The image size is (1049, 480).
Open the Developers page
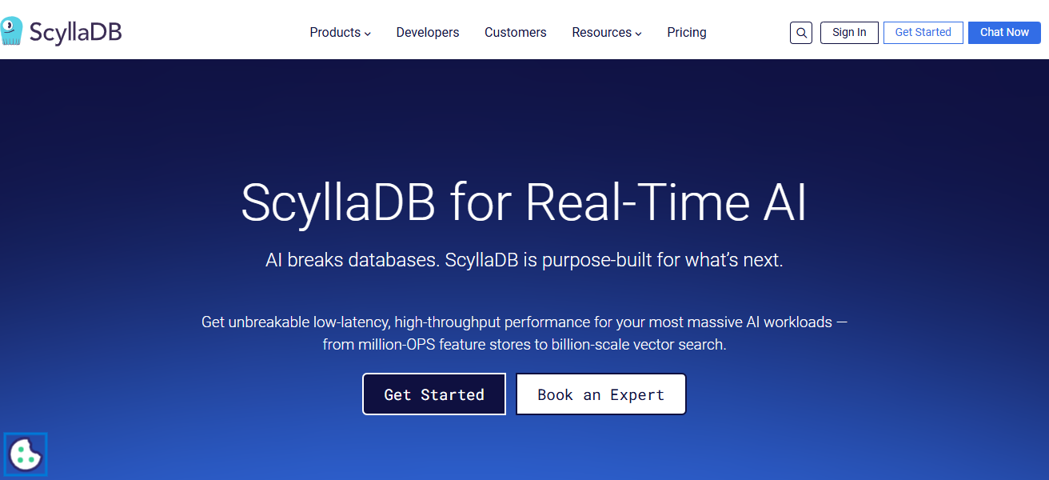(428, 33)
